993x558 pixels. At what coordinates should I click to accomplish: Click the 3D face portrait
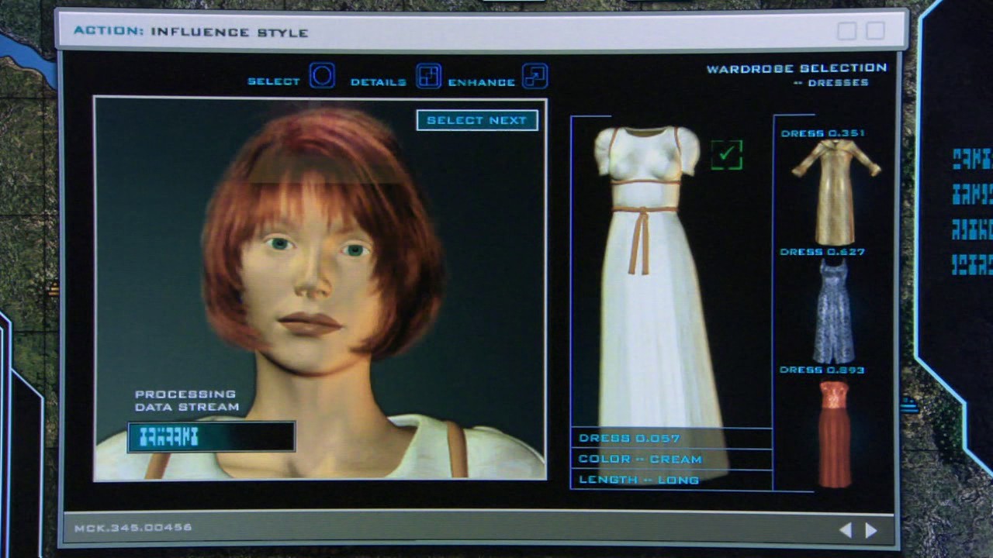pos(320,288)
